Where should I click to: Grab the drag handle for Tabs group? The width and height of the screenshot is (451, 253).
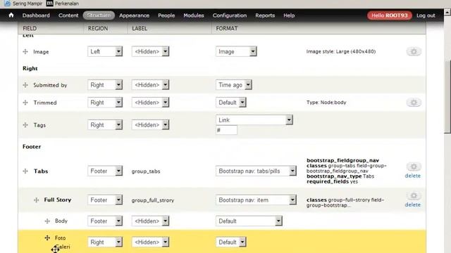click(x=25, y=171)
